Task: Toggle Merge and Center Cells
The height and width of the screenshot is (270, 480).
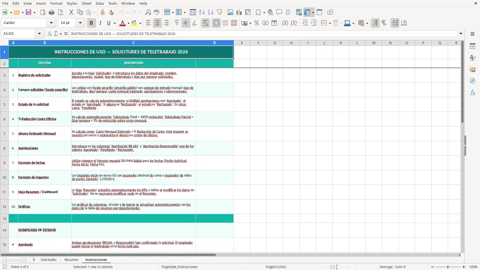Action: point(216,23)
